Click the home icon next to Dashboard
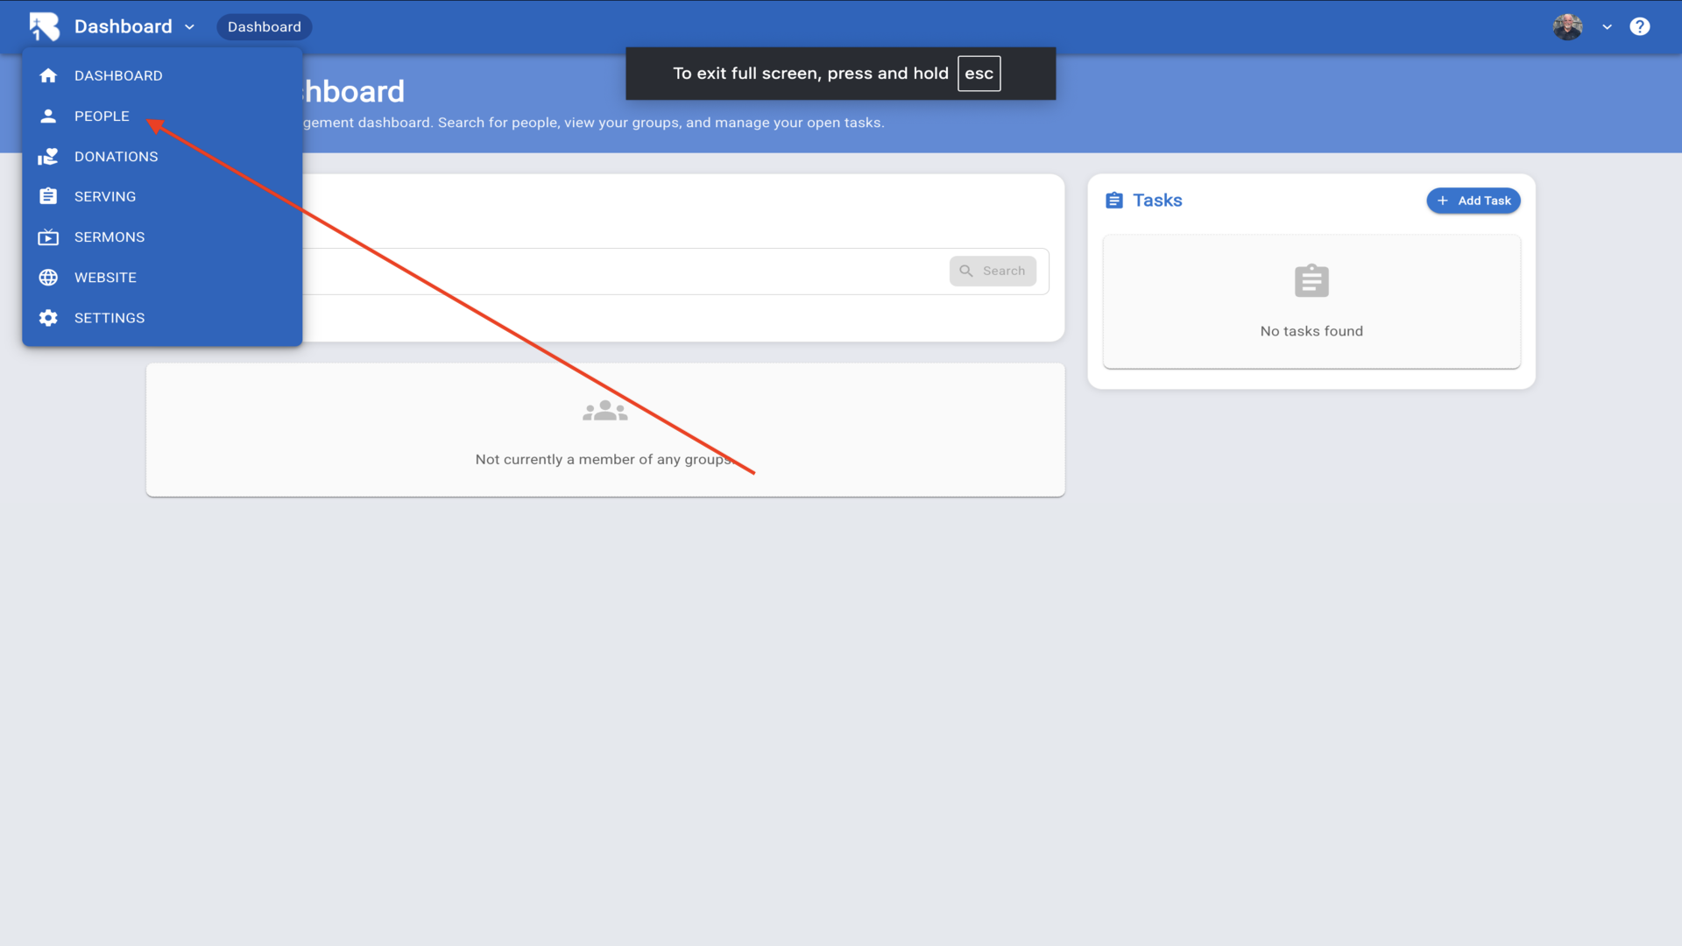This screenshot has height=946, width=1682. [x=48, y=75]
